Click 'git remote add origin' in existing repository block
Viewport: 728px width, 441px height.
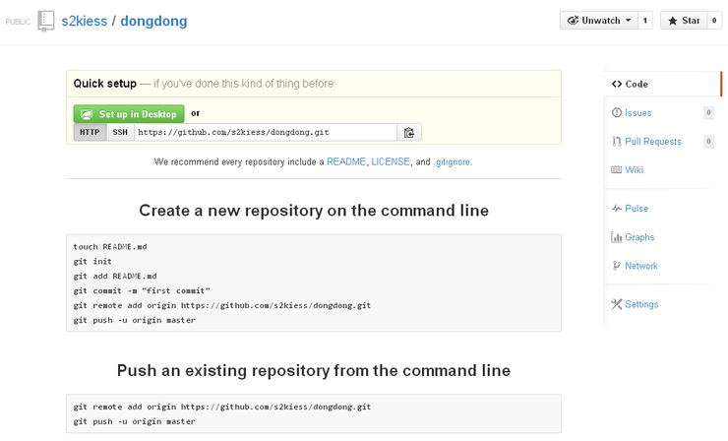click(x=222, y=407)
